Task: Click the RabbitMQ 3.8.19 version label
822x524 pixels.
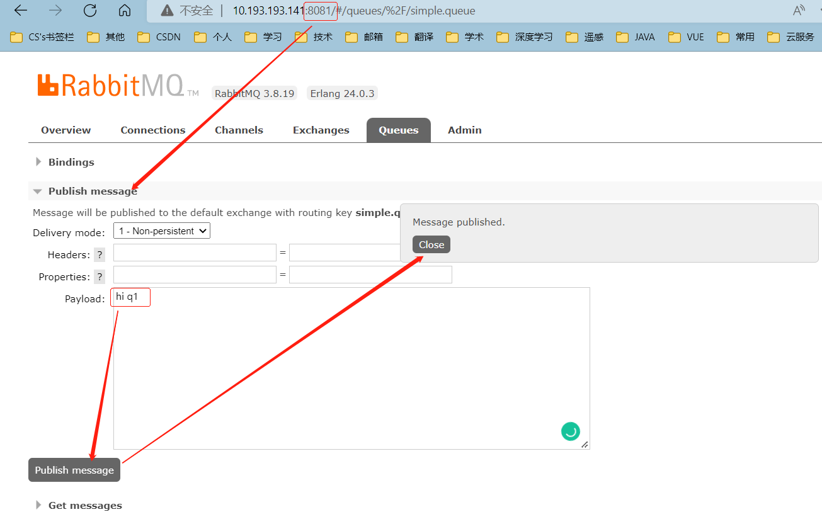Action: pyautogui.click(x=254, y=93)
